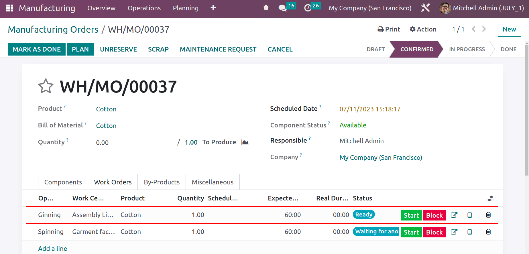Click the Garment fac... work center cell
The width and height of the screenshot is (529, 254).
click(x=93, y=232)
